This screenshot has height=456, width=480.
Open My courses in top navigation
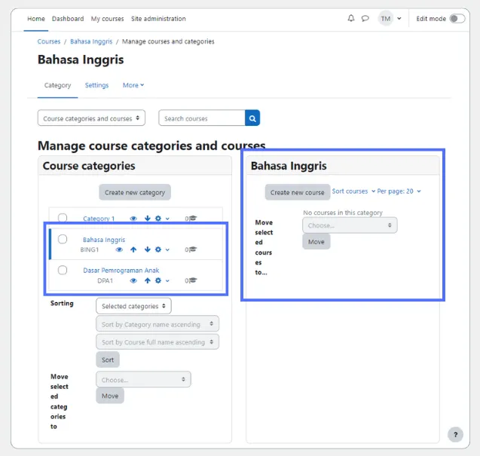[107, 19]
